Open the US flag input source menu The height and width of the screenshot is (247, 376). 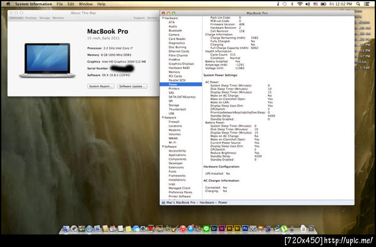pyautogui.click(x=316, y=4)
